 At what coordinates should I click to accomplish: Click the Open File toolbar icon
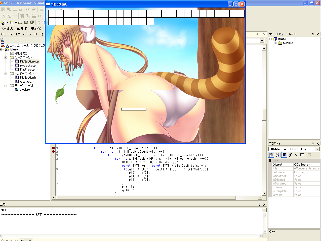[20, 23]
